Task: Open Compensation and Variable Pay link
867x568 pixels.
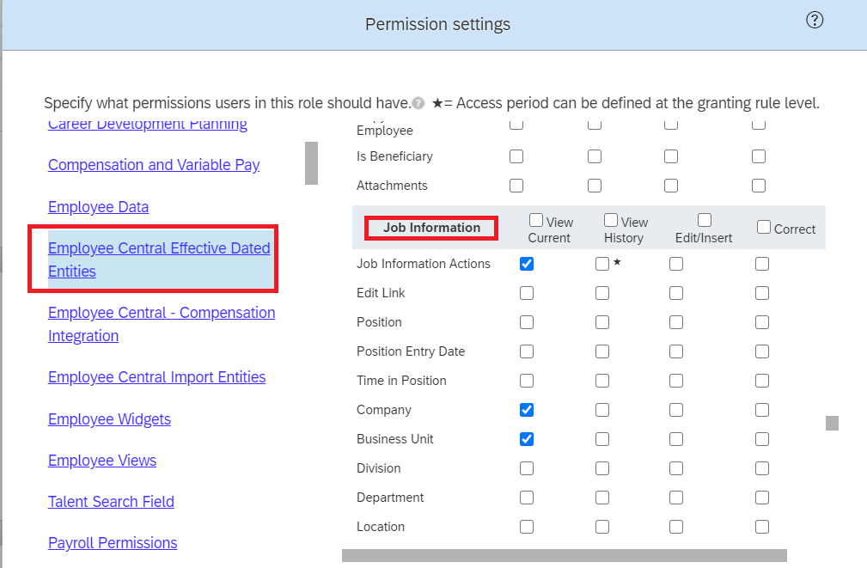Action: (x=154, y=165)
